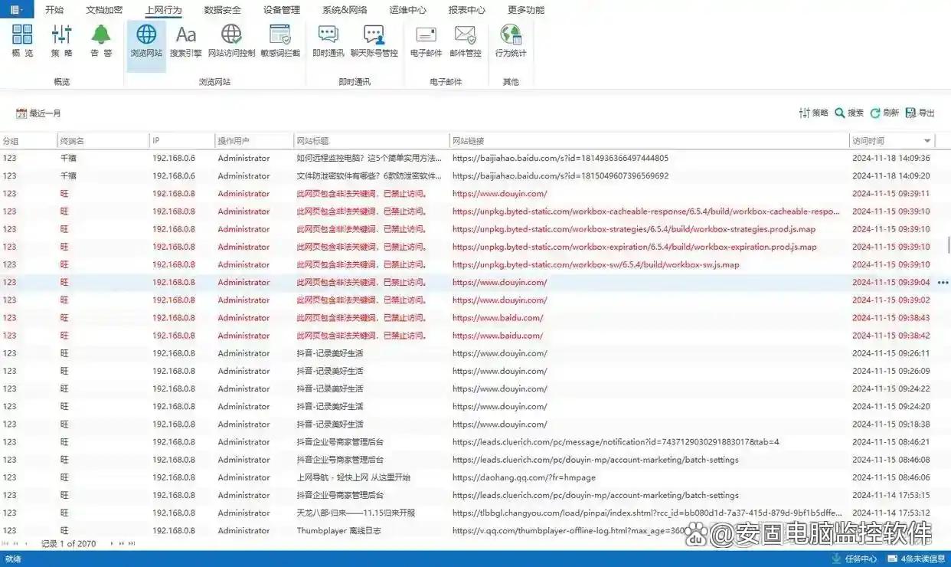
Task: Open the 访问时间 column sort arrow
Action: tap(927, 141)
